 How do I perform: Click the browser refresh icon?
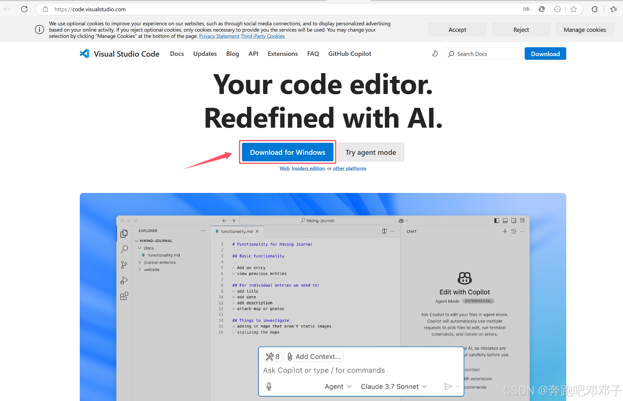pos(24,9)
